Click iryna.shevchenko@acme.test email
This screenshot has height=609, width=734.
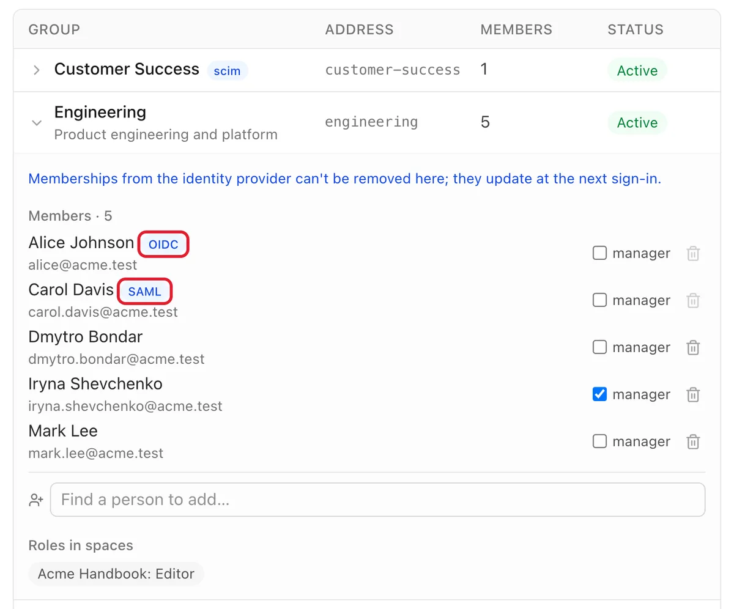point(125,407)
